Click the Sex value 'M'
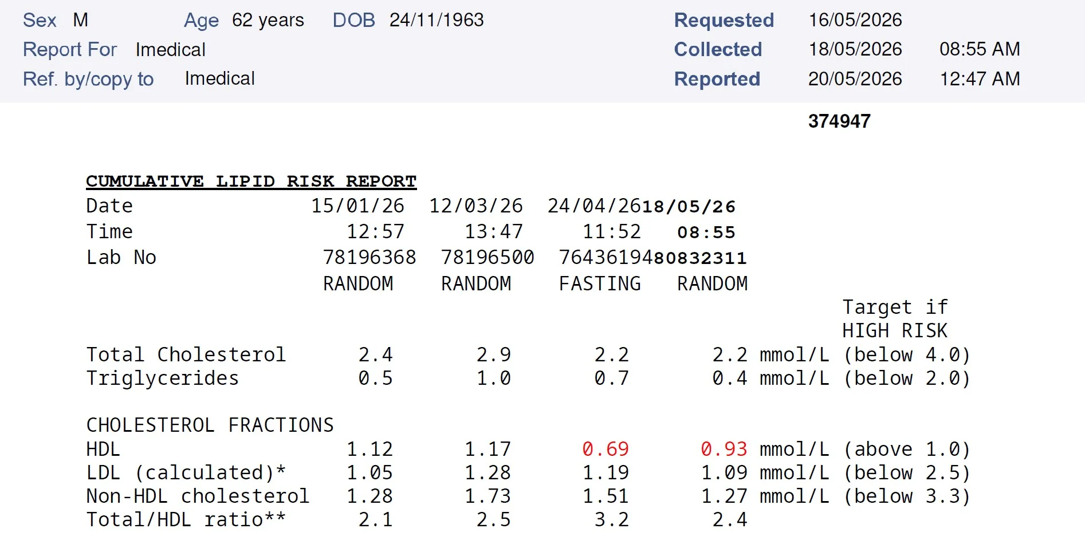The width and height of the screenshot is (1085, 544). 80,20
